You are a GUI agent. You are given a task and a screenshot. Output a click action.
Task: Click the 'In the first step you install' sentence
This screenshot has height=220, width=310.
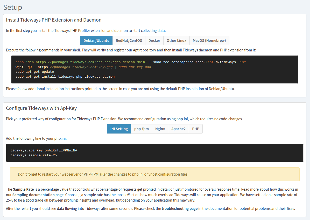tap(86, 31)
